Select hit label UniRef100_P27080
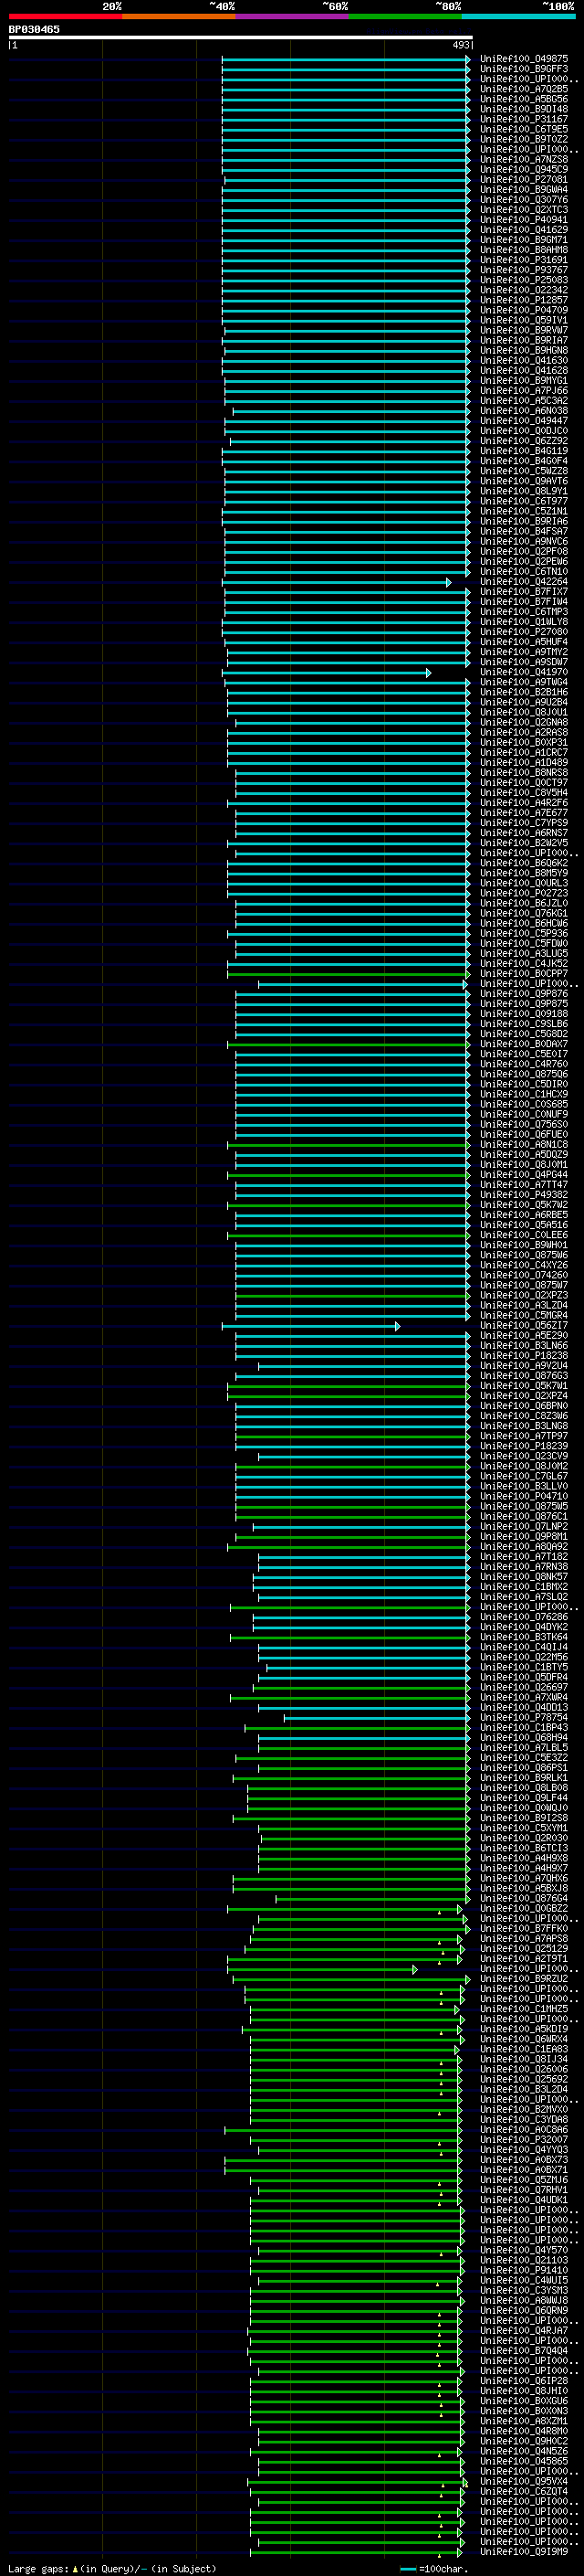The image size is (584, 2576). [x=523, y=632]
